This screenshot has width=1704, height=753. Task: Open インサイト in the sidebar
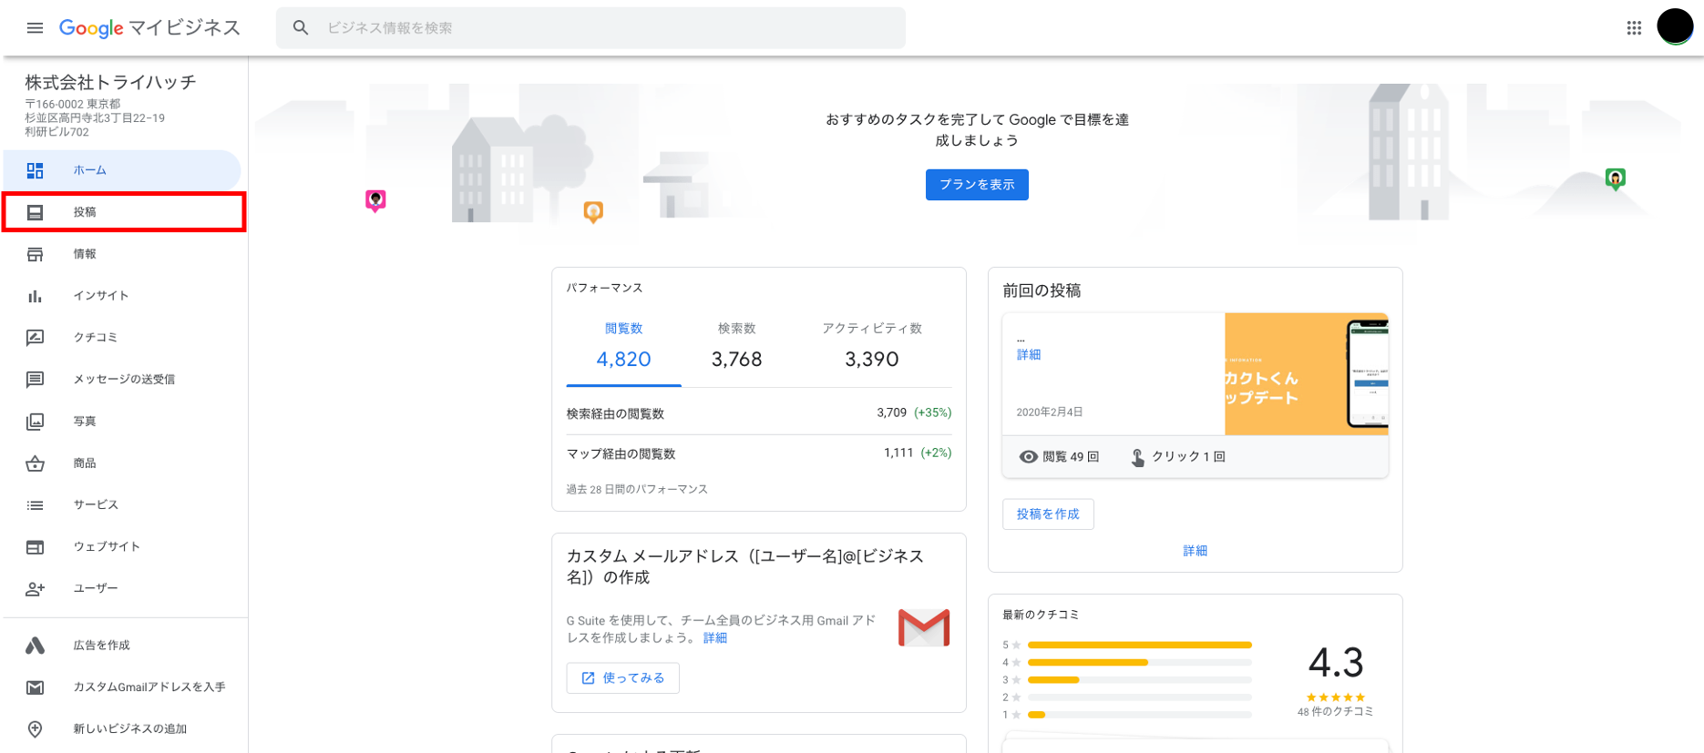coord(122,296)
